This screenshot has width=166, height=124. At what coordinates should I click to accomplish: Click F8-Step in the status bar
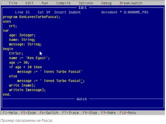tap(90, 113)
